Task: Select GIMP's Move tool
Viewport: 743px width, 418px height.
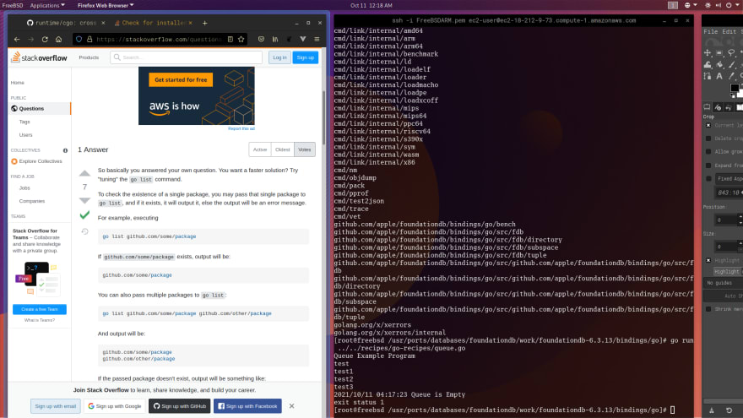Action: [708, 52]
